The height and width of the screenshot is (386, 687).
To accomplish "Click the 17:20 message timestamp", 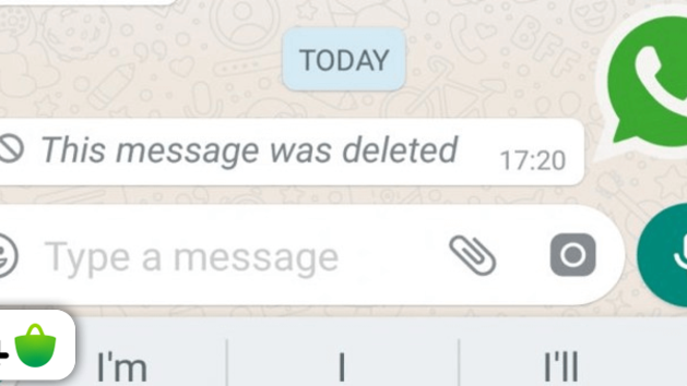I will coord(532,161).
